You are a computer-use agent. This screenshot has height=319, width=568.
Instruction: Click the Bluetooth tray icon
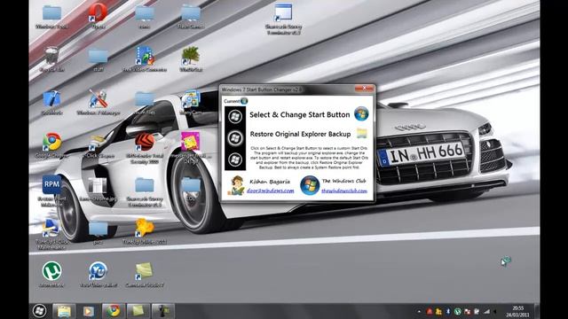448,311
